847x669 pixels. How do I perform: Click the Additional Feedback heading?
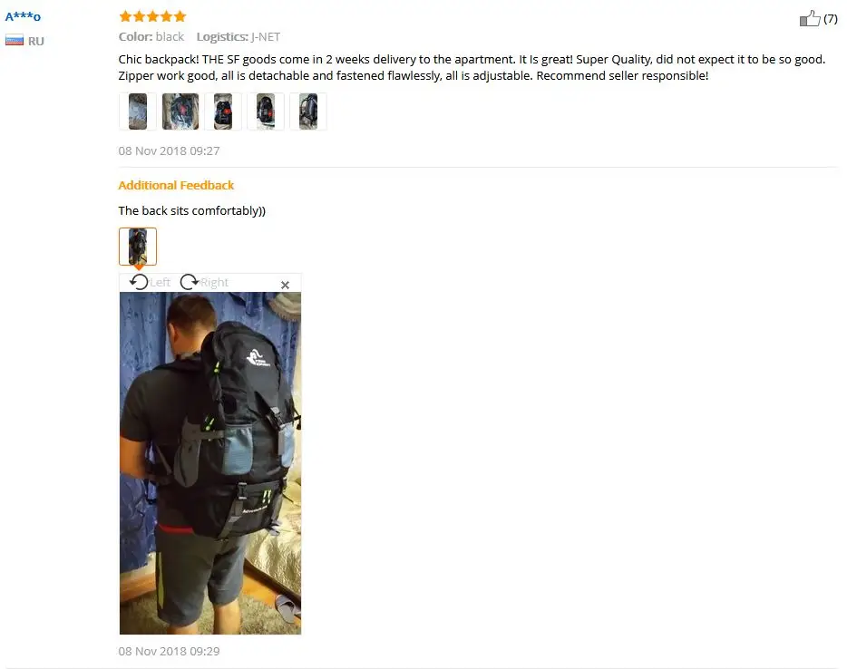point(176,185)
